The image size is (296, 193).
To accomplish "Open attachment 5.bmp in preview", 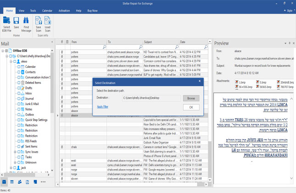I will click(261, 82).
